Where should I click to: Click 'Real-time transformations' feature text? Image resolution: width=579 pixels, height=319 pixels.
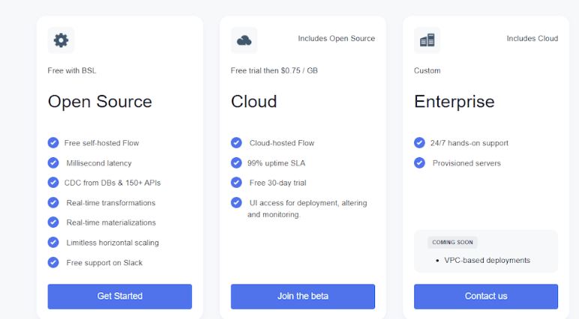[111, 203]
